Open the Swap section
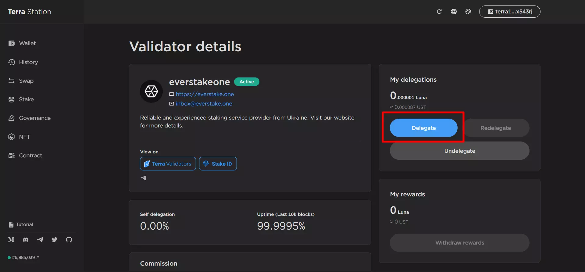This screenshot has height=272, width=585. [x=26, y=81]
